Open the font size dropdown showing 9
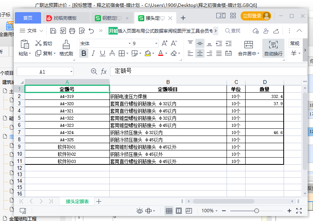This screenshot has height=221, width=313. 156,43
